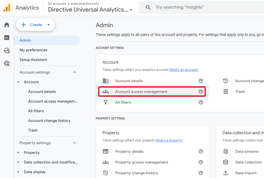Select My preferences in the sidebar
Image resolution: width=264 pixels, height=178 pixels.
(x=34, y=50)
